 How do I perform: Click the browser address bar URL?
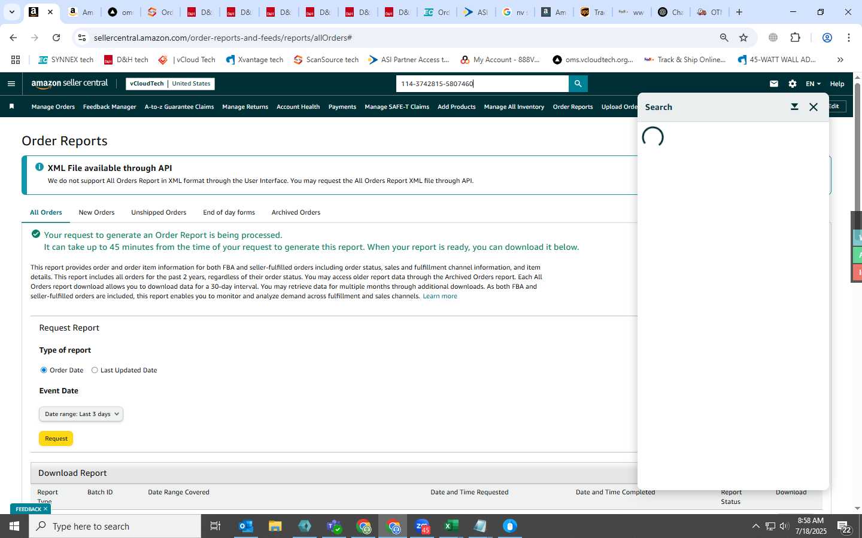tap(223, 38)
